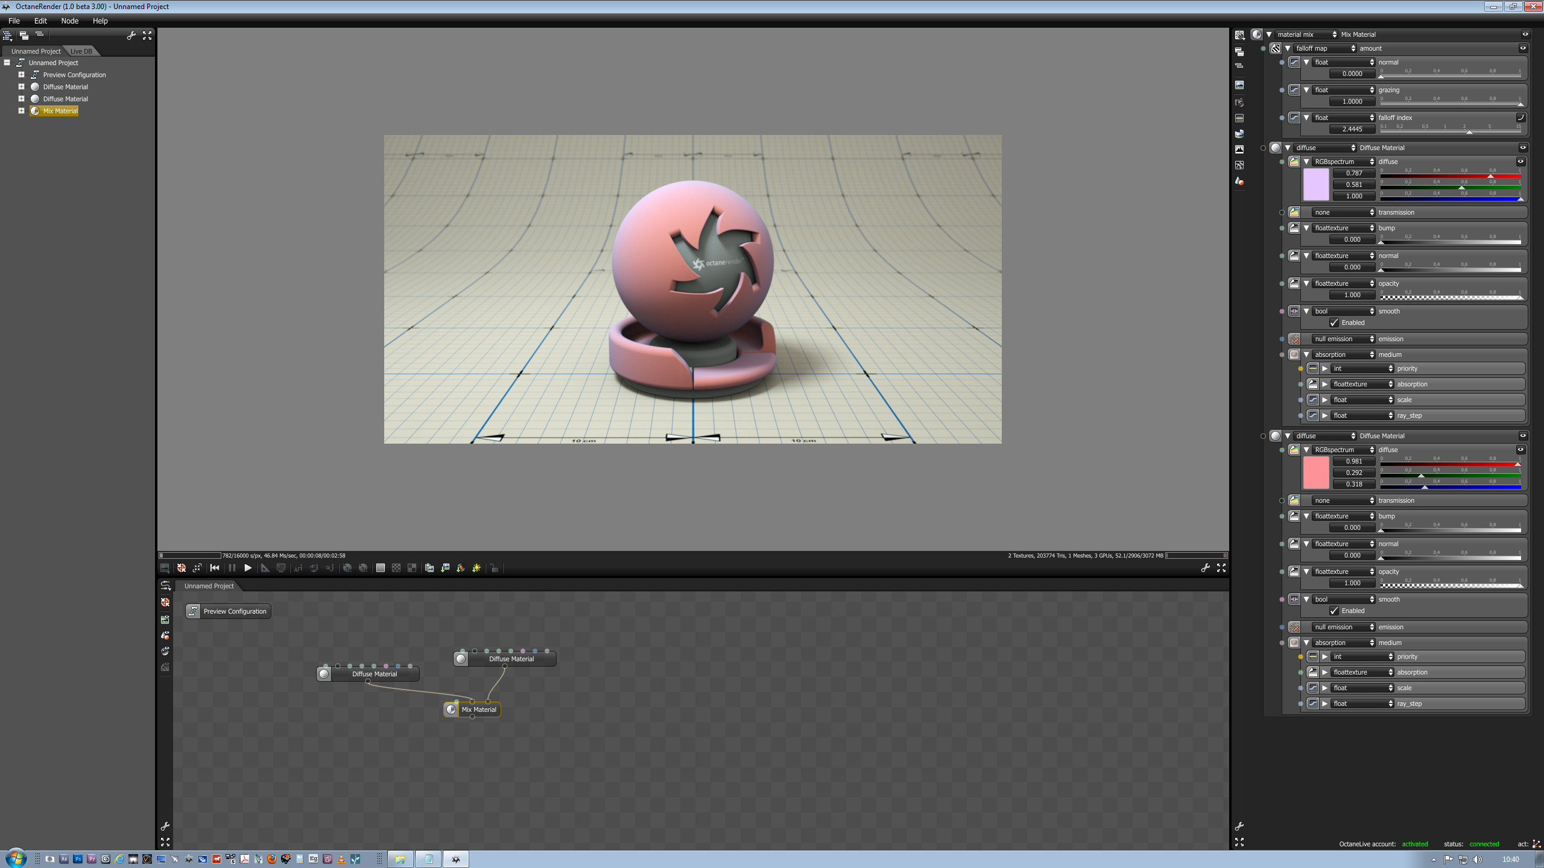Open the null emission dropdown of first diffuse

[x=1344, y=339]
